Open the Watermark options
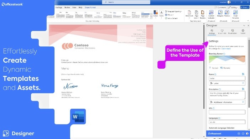 (189, 14)
